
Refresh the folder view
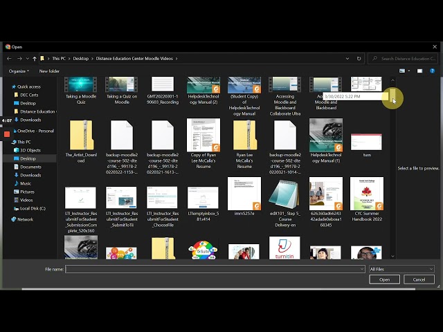[x=359, y=58]
